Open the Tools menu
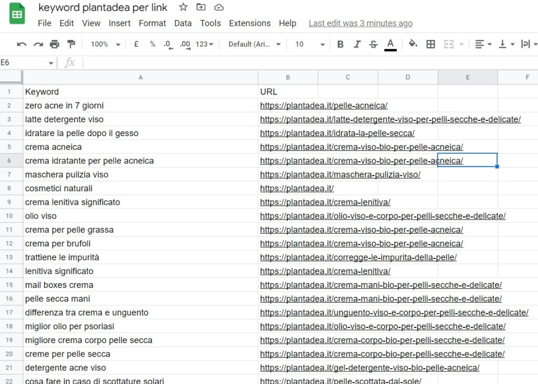Image resolution: width=538 pixels, height=384 pixels. tap(211, 23)
